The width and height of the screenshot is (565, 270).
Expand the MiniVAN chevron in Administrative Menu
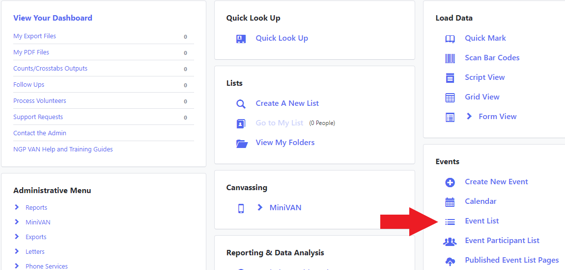coord(17,222)
